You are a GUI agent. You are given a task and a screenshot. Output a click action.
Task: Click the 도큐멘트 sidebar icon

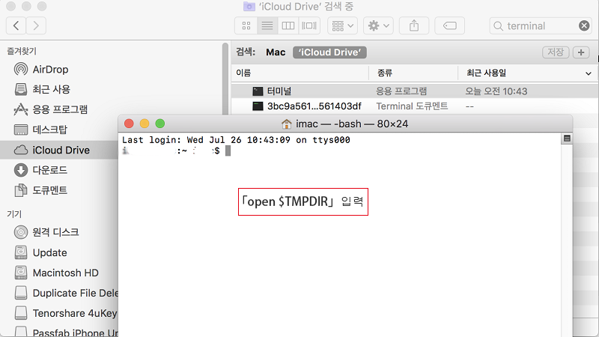pos(21,190)
